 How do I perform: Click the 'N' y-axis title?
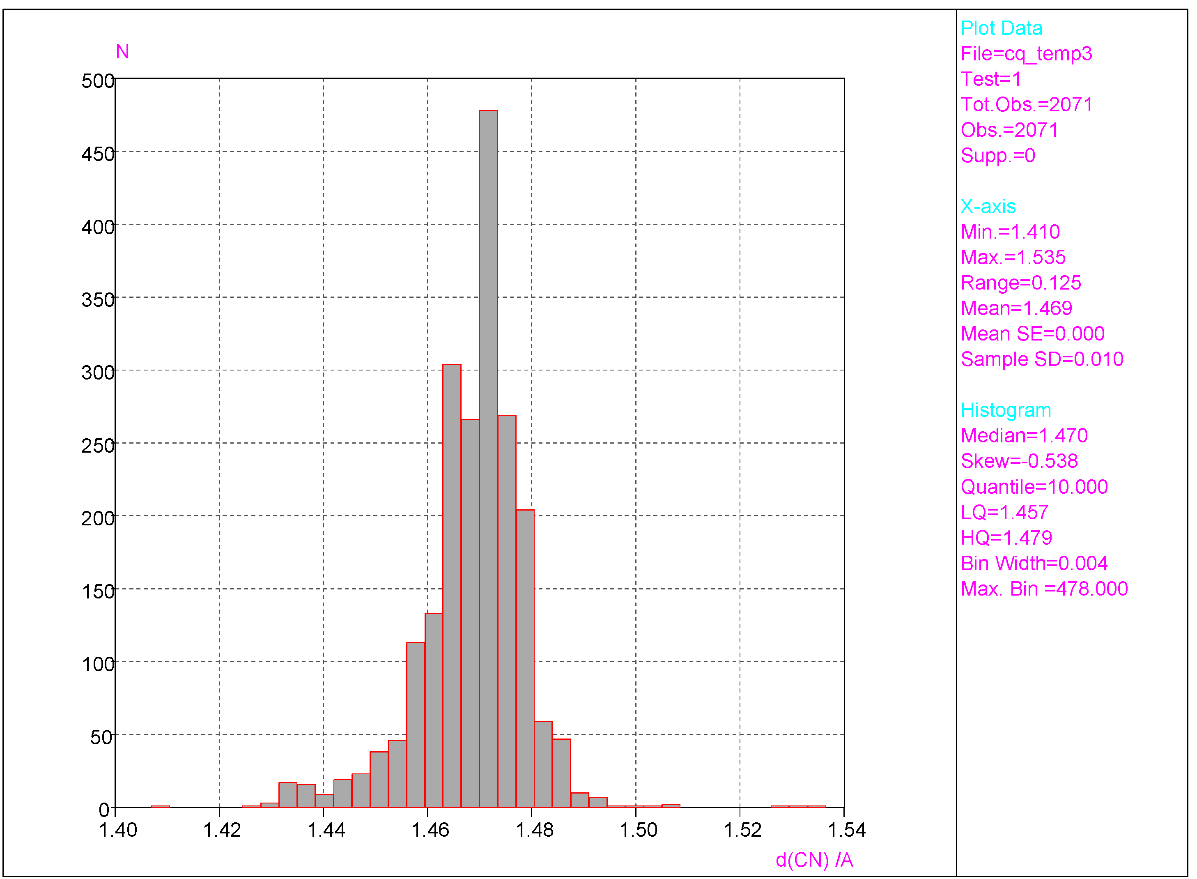(x=122, y=52)
